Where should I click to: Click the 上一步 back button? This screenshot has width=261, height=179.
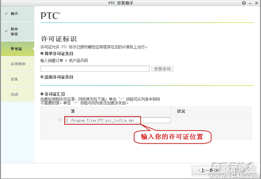[x=208, y=170]
